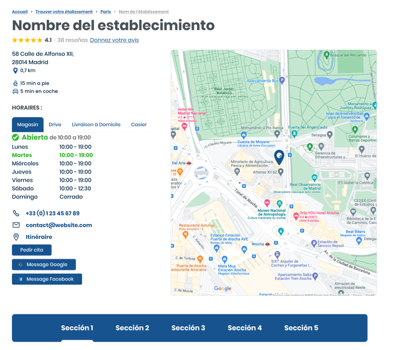Image resolution: width=398 pixels, height=350 pixels.
Task: Click the IES Isabel la Católica marker
Action: click(367, 175)
